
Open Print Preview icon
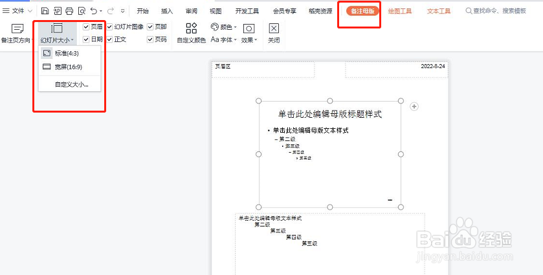(82, 11)
